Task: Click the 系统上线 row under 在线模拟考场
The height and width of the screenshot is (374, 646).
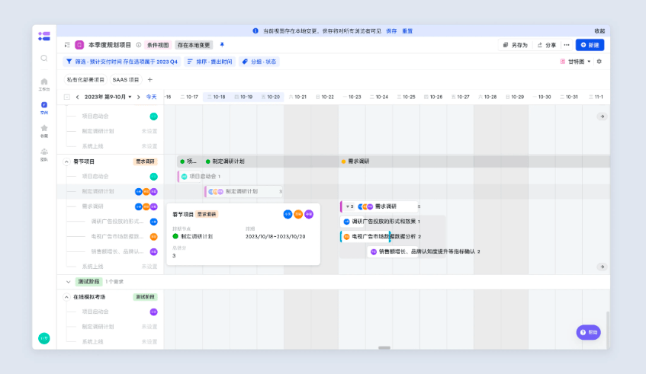Action: coord(111,342)
